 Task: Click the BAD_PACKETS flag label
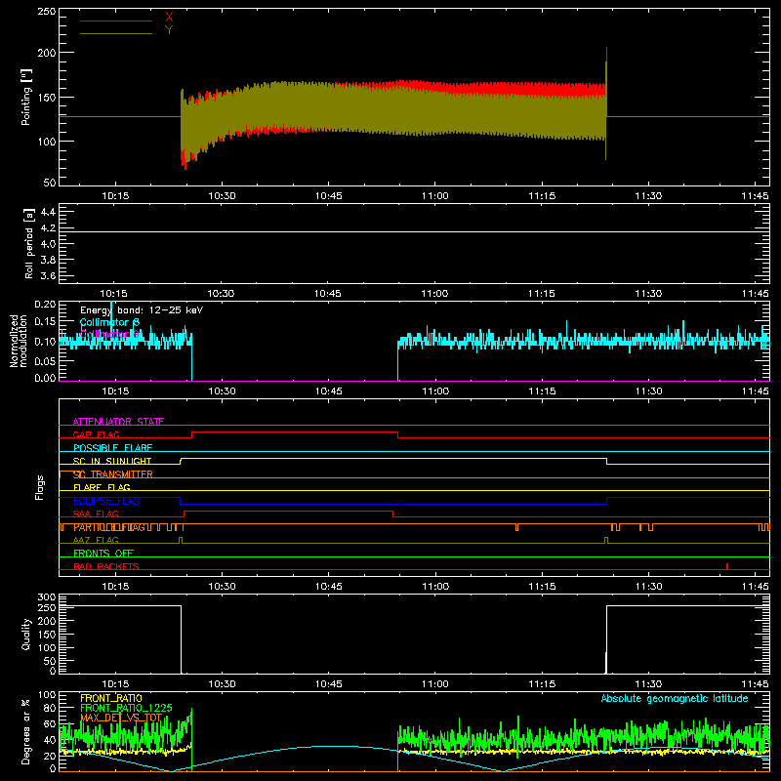click(x=106, y=566)
